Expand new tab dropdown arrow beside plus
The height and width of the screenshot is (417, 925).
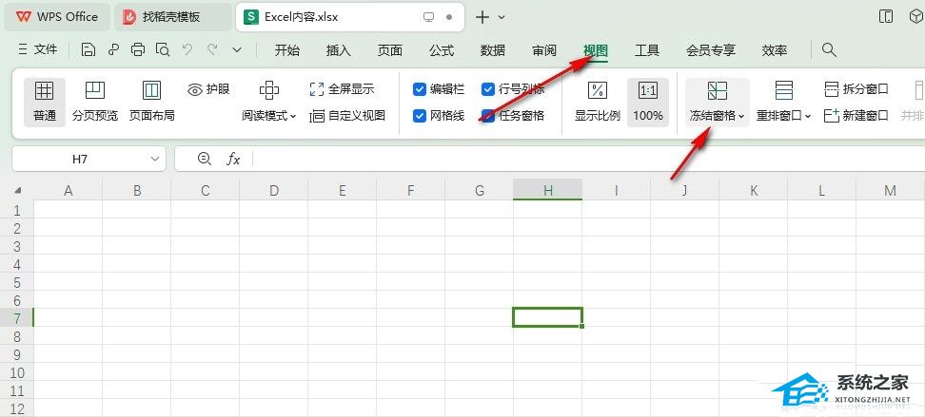click(502, 17)
